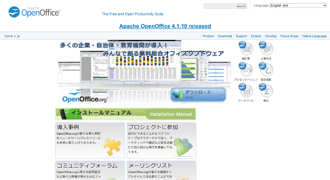Click the search button
The image size is (330, 180).
coord(241,6)
